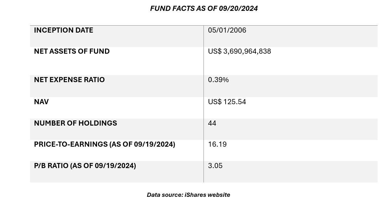Click the inception date value 05/01/2006
Screen dimensions: 392x201
[x=227, y=30]
